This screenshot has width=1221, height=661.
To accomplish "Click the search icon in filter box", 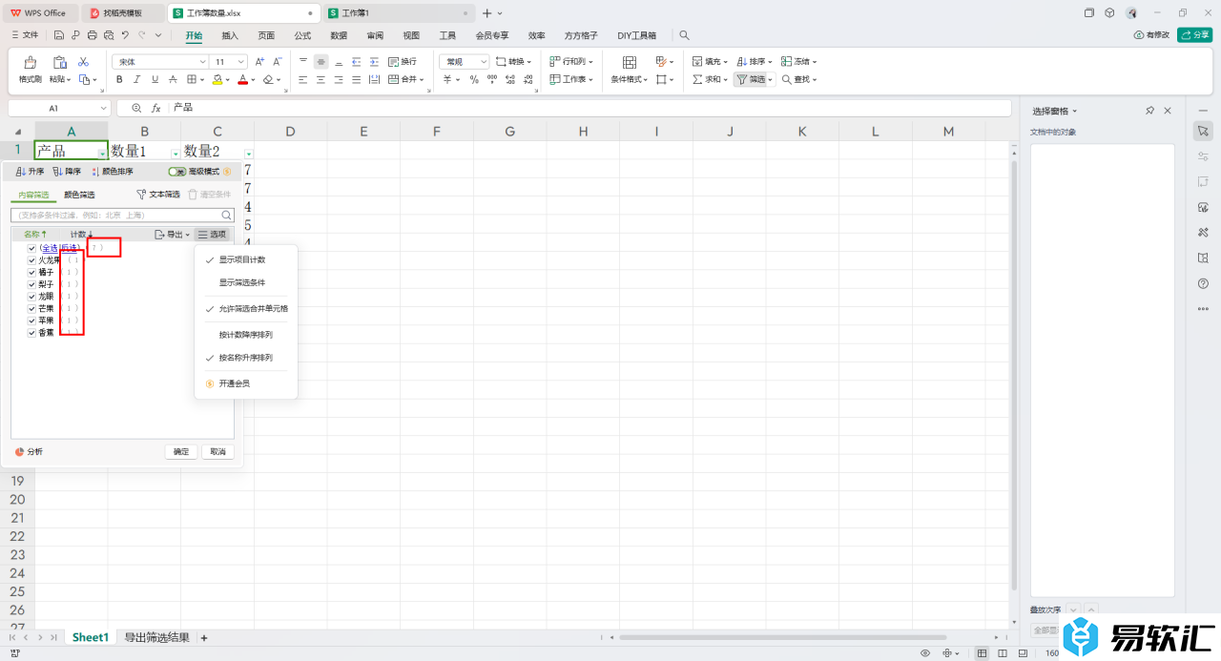I will click(227, 216).
